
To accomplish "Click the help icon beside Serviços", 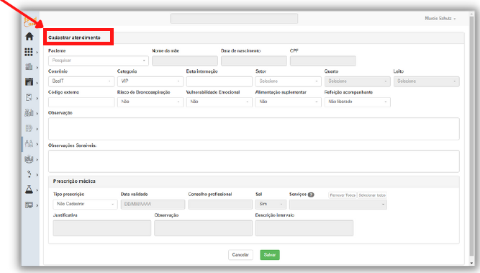I will 311,194.
